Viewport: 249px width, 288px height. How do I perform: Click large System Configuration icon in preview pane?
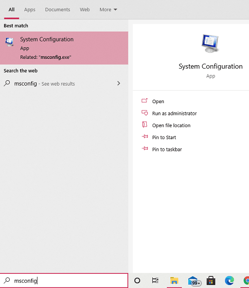(210, 43)
